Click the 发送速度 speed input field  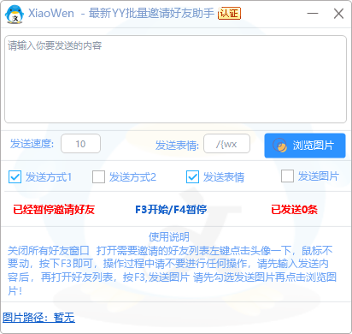pyautogui.click(x=80, y=144)
